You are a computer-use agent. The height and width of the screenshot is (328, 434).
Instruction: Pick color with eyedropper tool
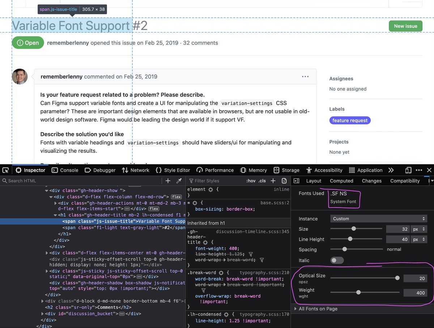[179, 181]
